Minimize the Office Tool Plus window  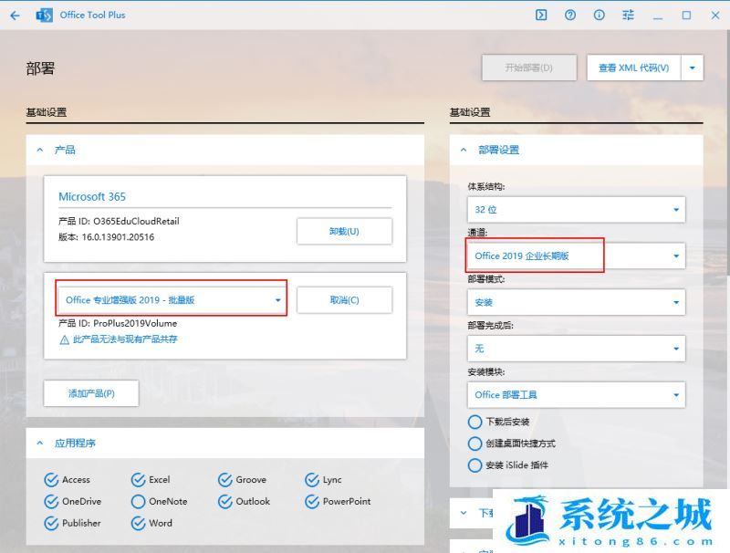657,16
